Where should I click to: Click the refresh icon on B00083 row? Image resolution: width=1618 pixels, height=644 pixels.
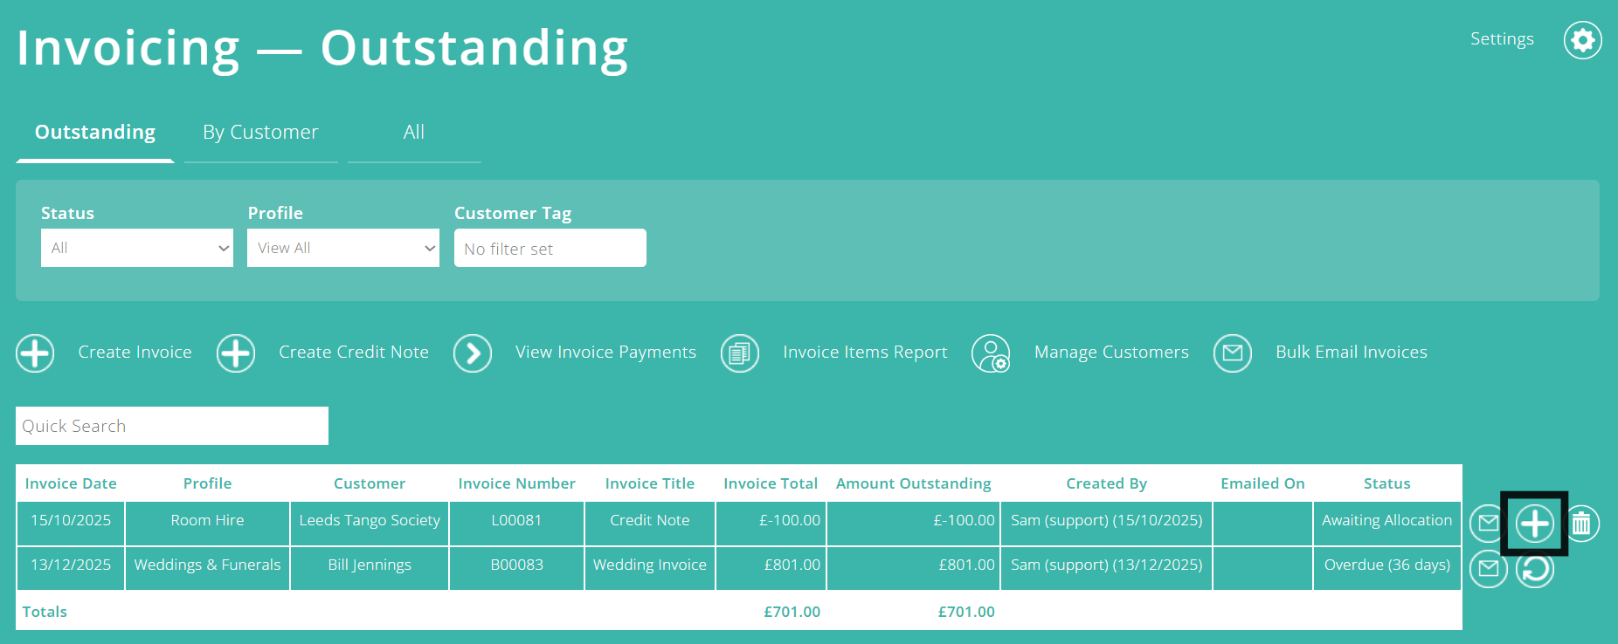pos(1535,570)
